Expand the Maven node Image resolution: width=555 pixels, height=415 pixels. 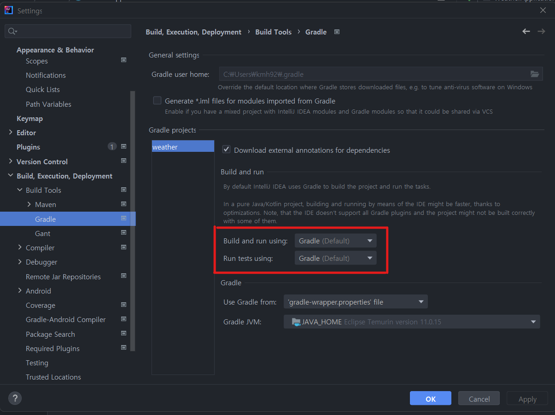point(29,204)
